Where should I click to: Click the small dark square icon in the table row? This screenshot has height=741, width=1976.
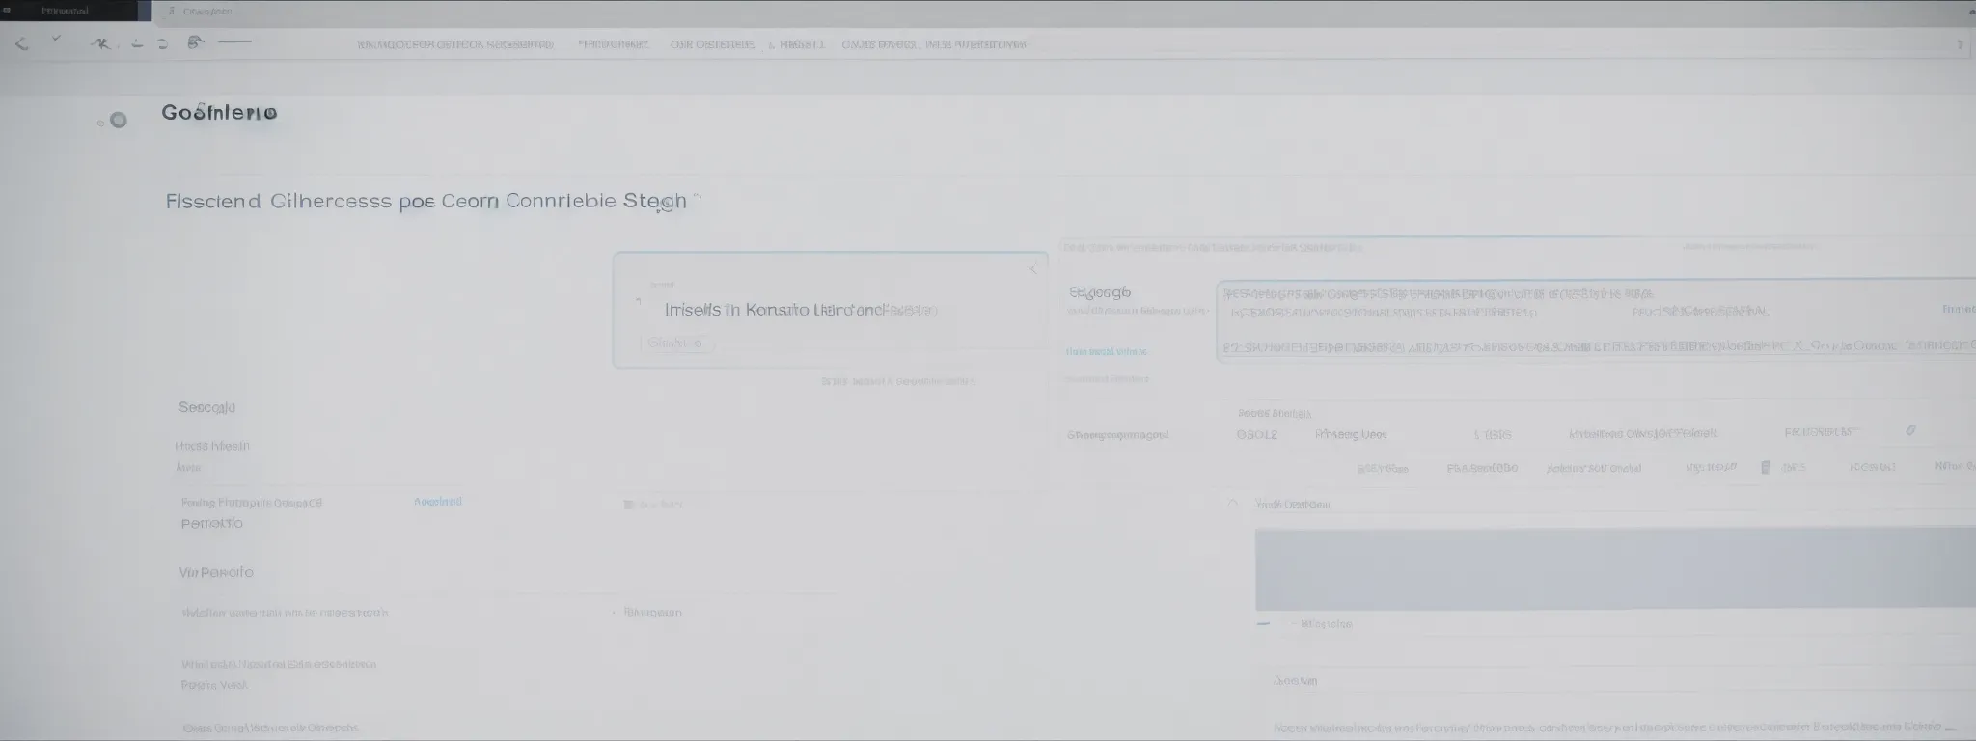[1765, 468]
